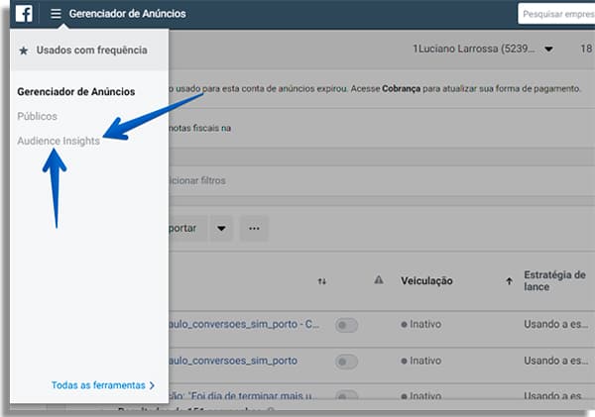The image size is (595, 417).
Task: Open the hamburger menu icon
Action: click(56, 14)
